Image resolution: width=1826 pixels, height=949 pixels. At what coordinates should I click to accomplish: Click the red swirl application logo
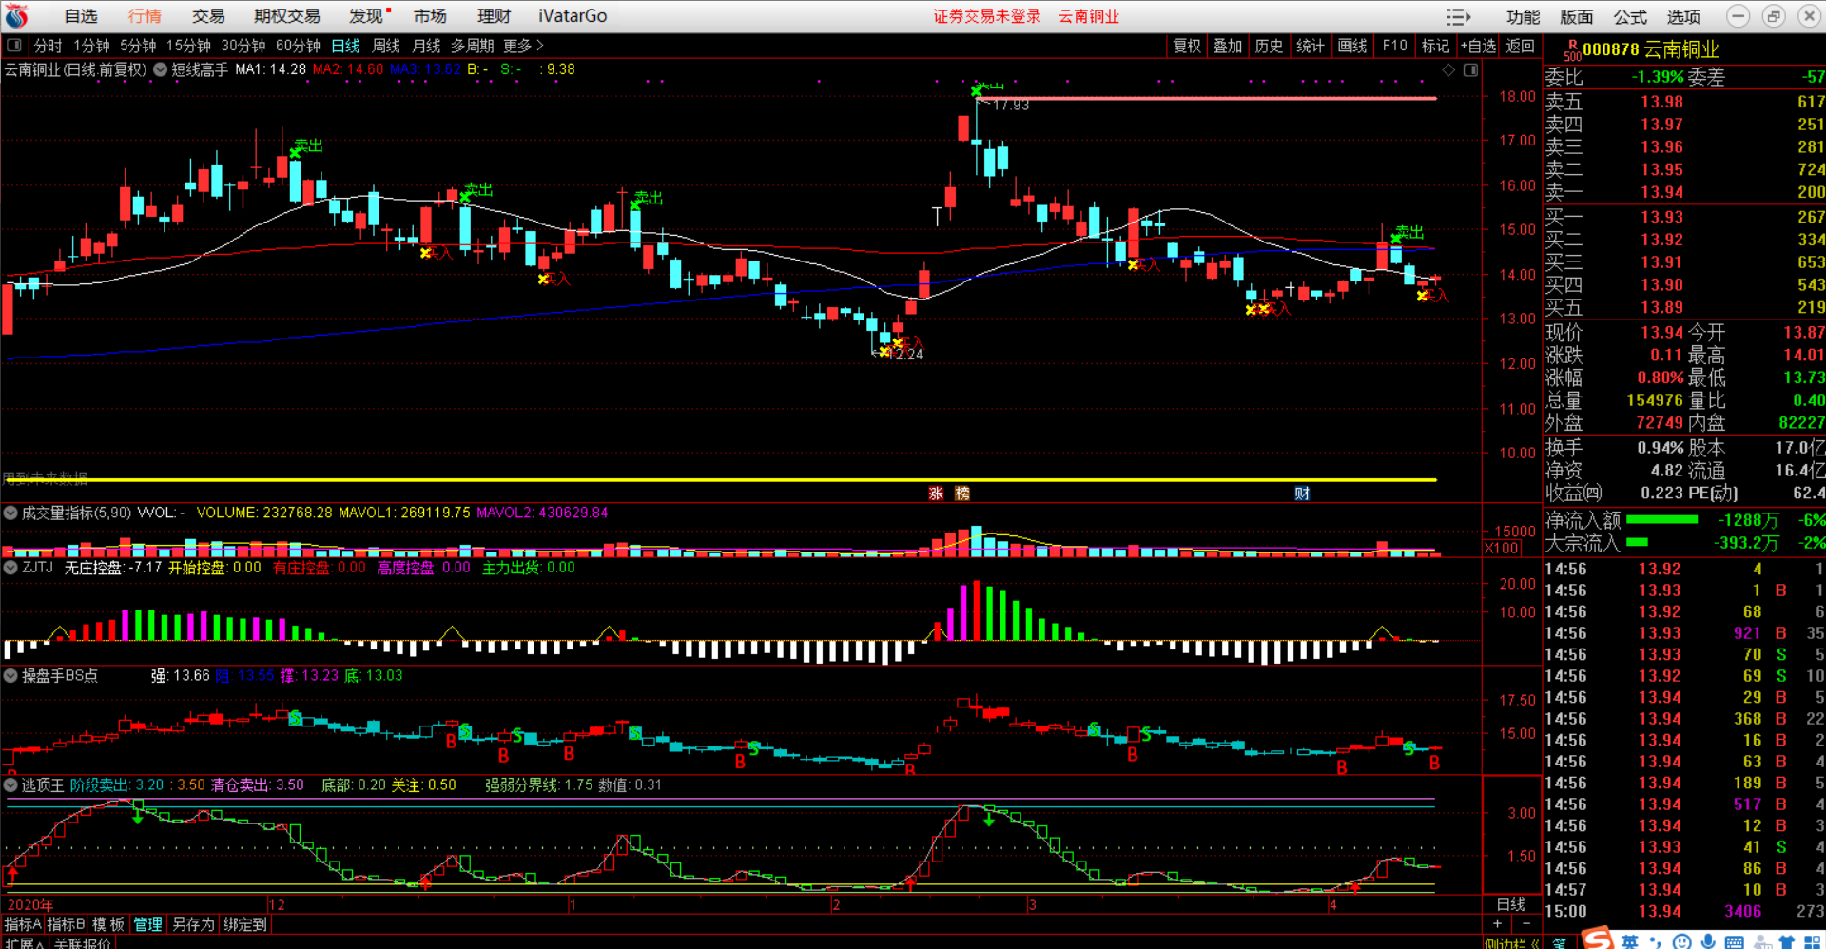[17, 16]
